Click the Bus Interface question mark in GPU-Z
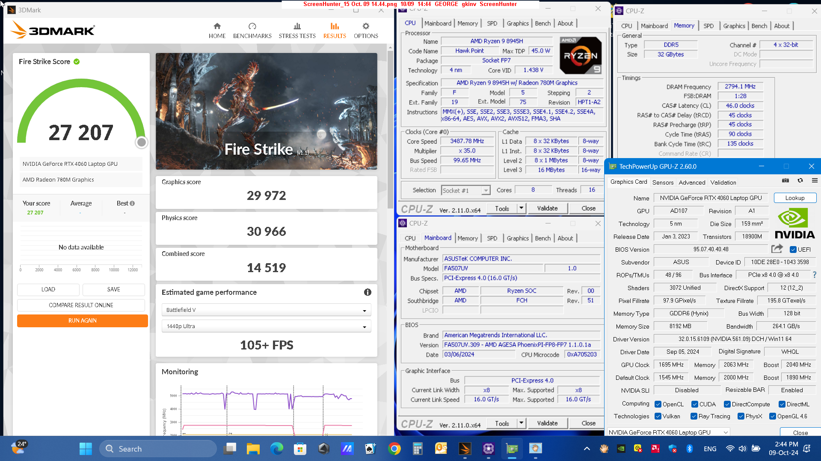This screenshot has width=821, height=461. (815, 275)
